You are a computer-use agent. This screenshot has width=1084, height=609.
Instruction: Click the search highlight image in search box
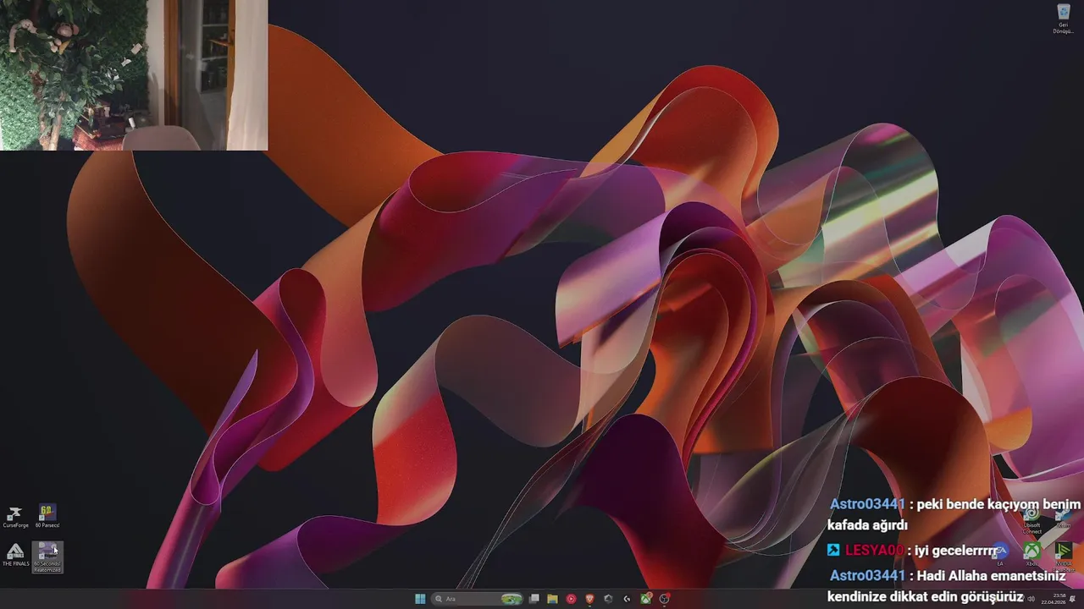[511, 599]
